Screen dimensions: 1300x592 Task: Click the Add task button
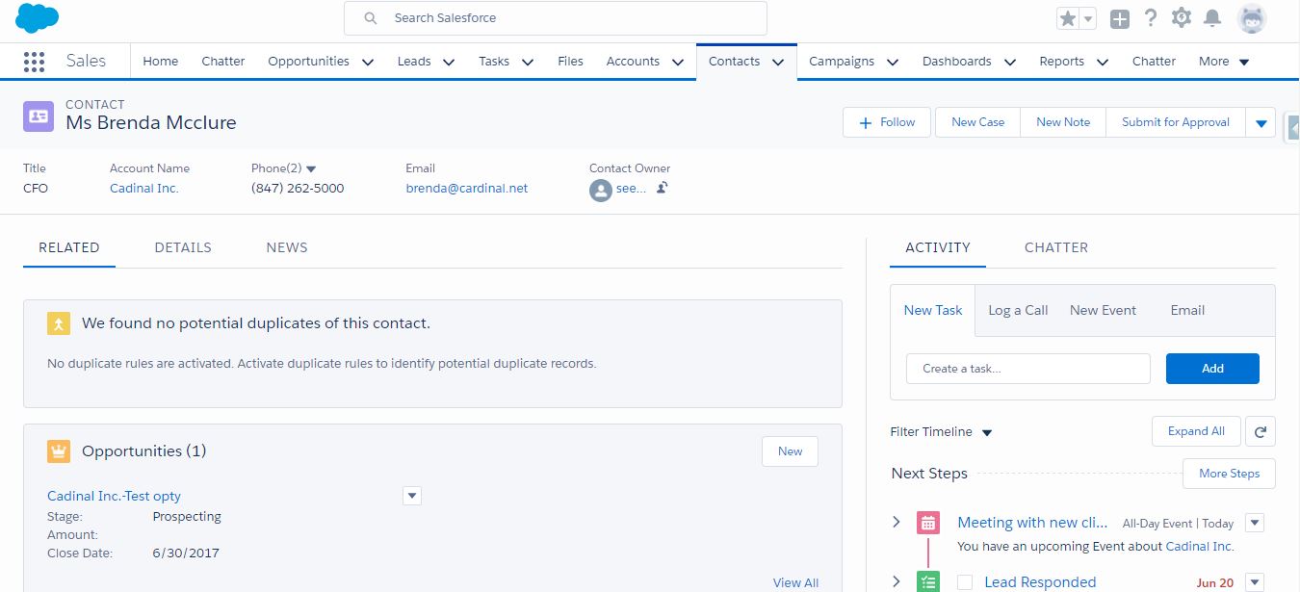click(1212, 369)
